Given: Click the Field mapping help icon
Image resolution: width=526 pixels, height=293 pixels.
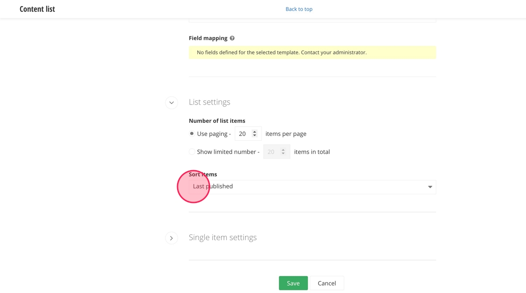Looking at the screenshot, I should pos(232,38).
